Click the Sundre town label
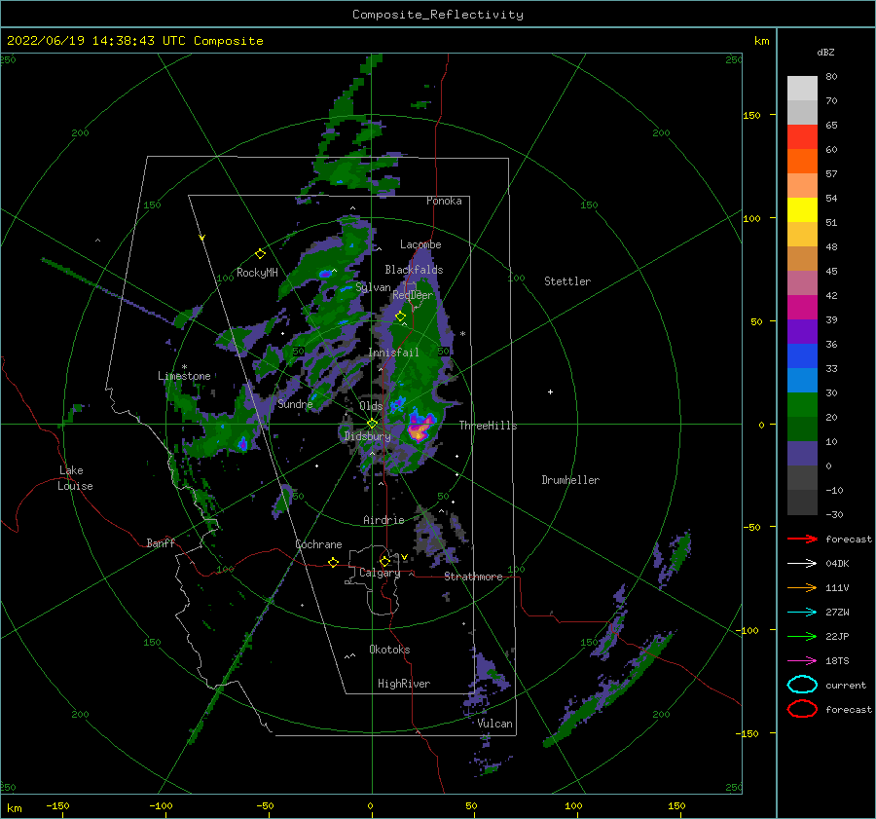Screen dimensions: 876x819 click(x=295, y=403)
